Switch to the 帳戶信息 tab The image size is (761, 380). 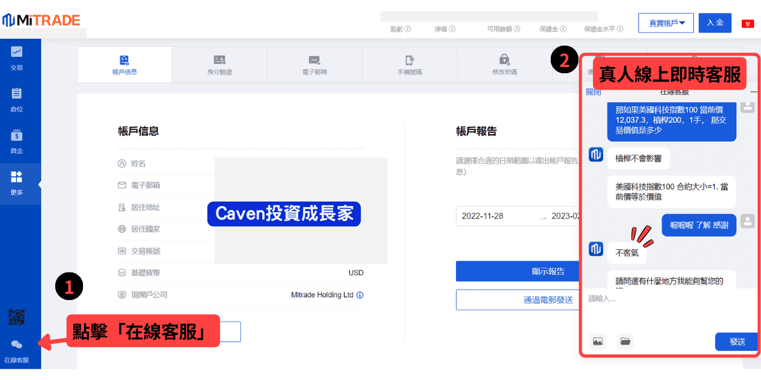(124, 64)
